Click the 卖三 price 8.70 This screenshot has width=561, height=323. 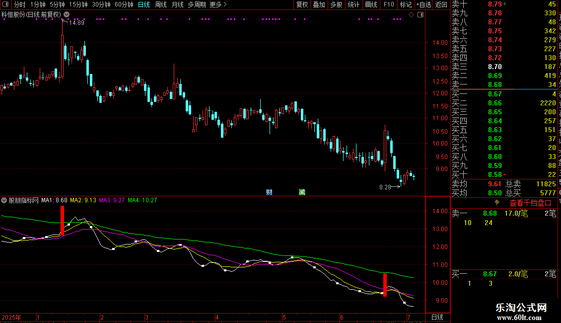[x=495, y=67]
